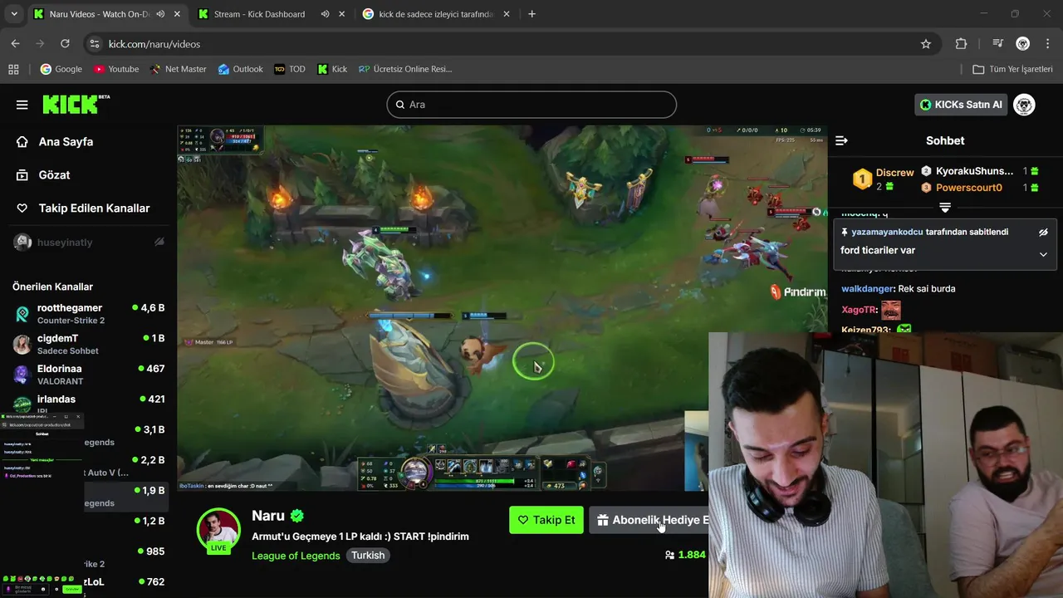
Task: Open Naru's live avatar
Action: click(218, 530)
